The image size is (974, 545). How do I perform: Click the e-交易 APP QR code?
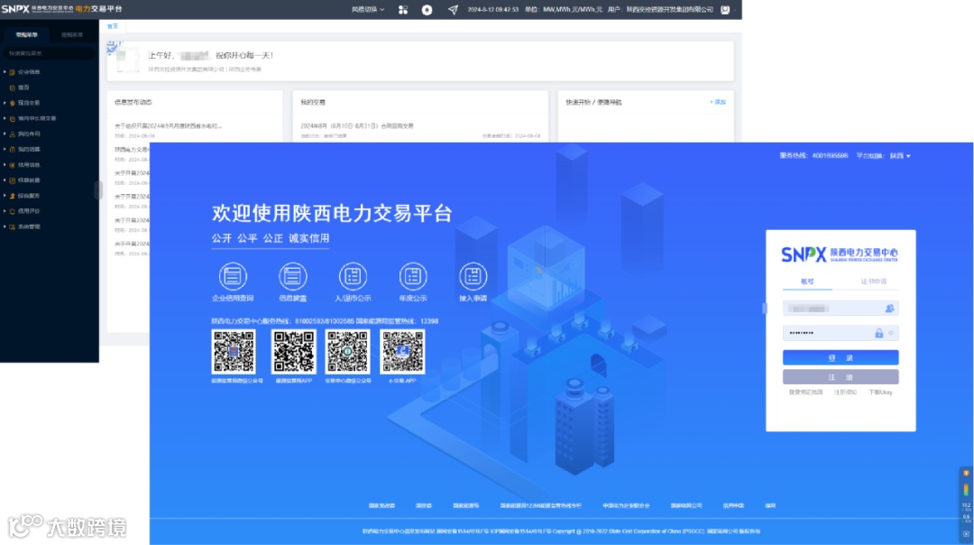pos(402,352)
